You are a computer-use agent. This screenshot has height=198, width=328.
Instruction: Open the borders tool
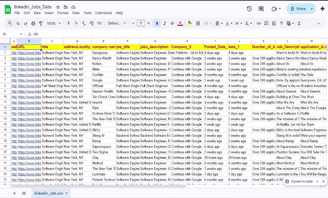(198, 23)
